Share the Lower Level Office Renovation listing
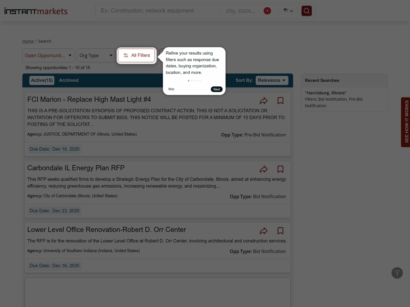Viewport: 410px width, 307px height. [264, 231]
